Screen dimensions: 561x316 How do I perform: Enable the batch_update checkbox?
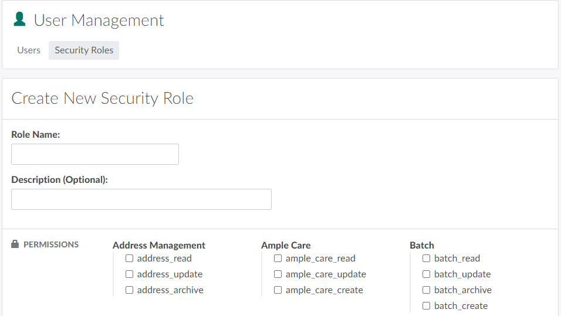coord(427,274)
